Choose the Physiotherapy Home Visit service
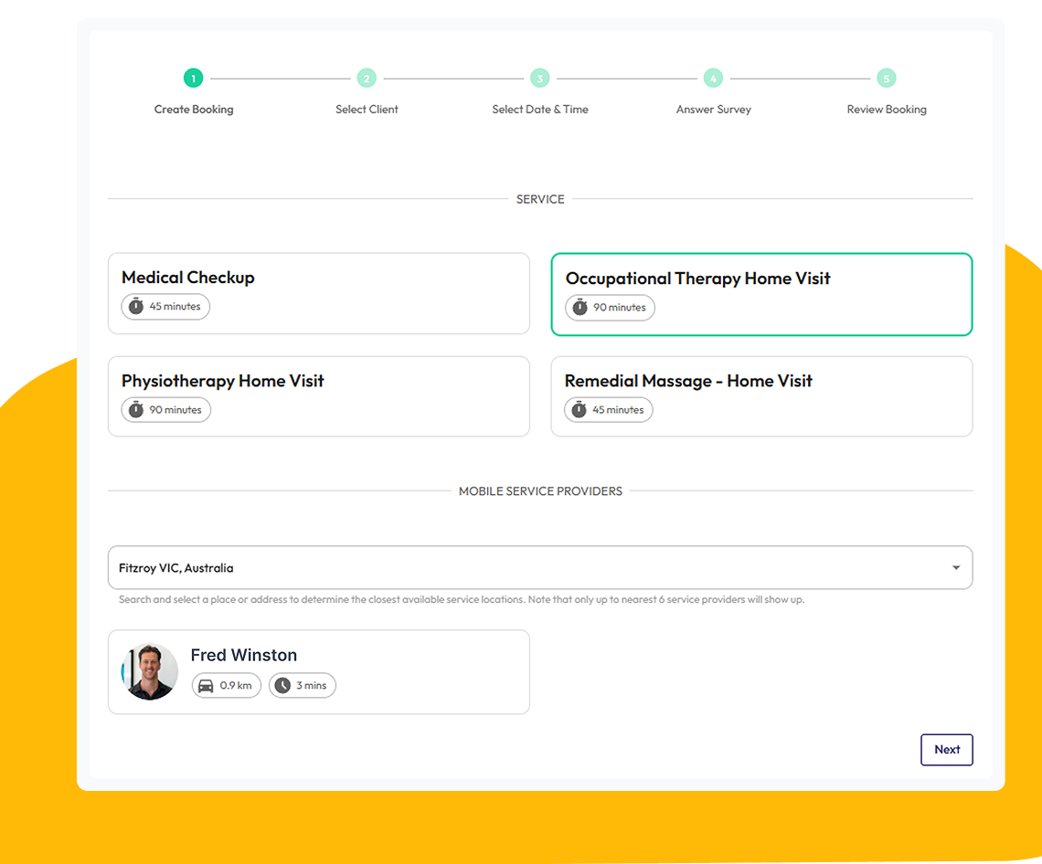Image resolution: width=1042 pixels, height=864 pixels. (319, 396)
